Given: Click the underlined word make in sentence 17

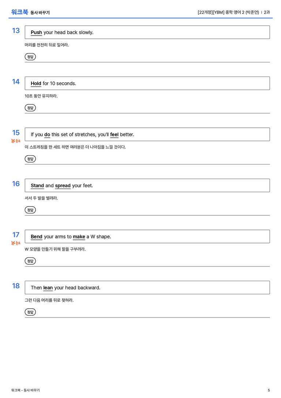Looking at the screenshot, I should [x=79, y=237].
